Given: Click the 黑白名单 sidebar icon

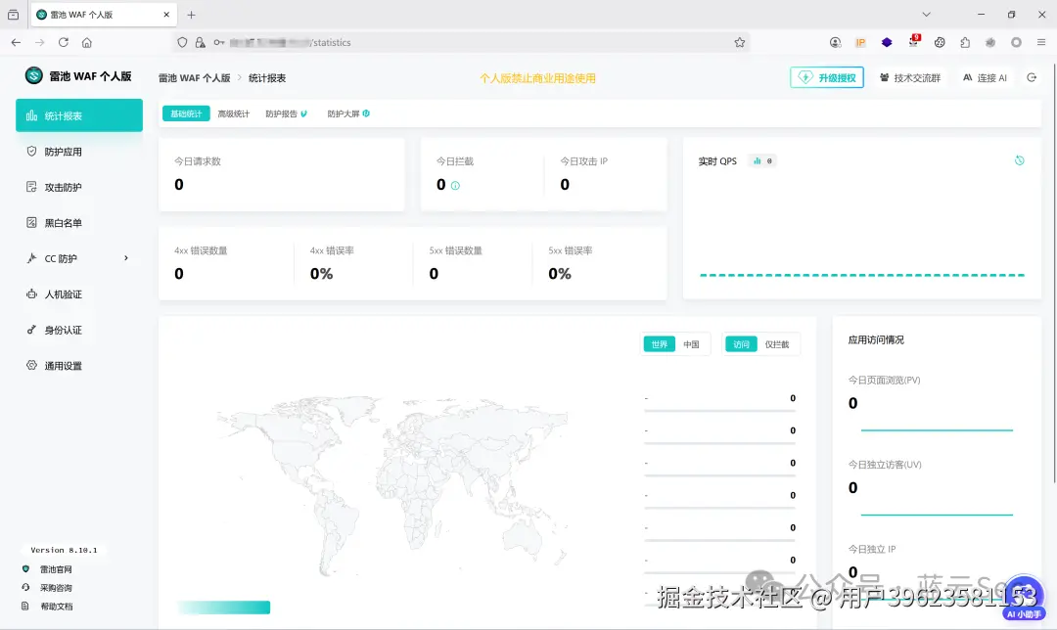Looking at the screenshot, I should (x=31, y=222).
